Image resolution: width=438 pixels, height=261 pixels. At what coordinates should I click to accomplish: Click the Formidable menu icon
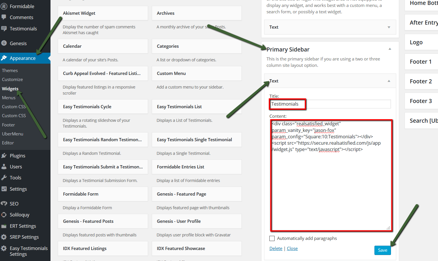[4, 6]
